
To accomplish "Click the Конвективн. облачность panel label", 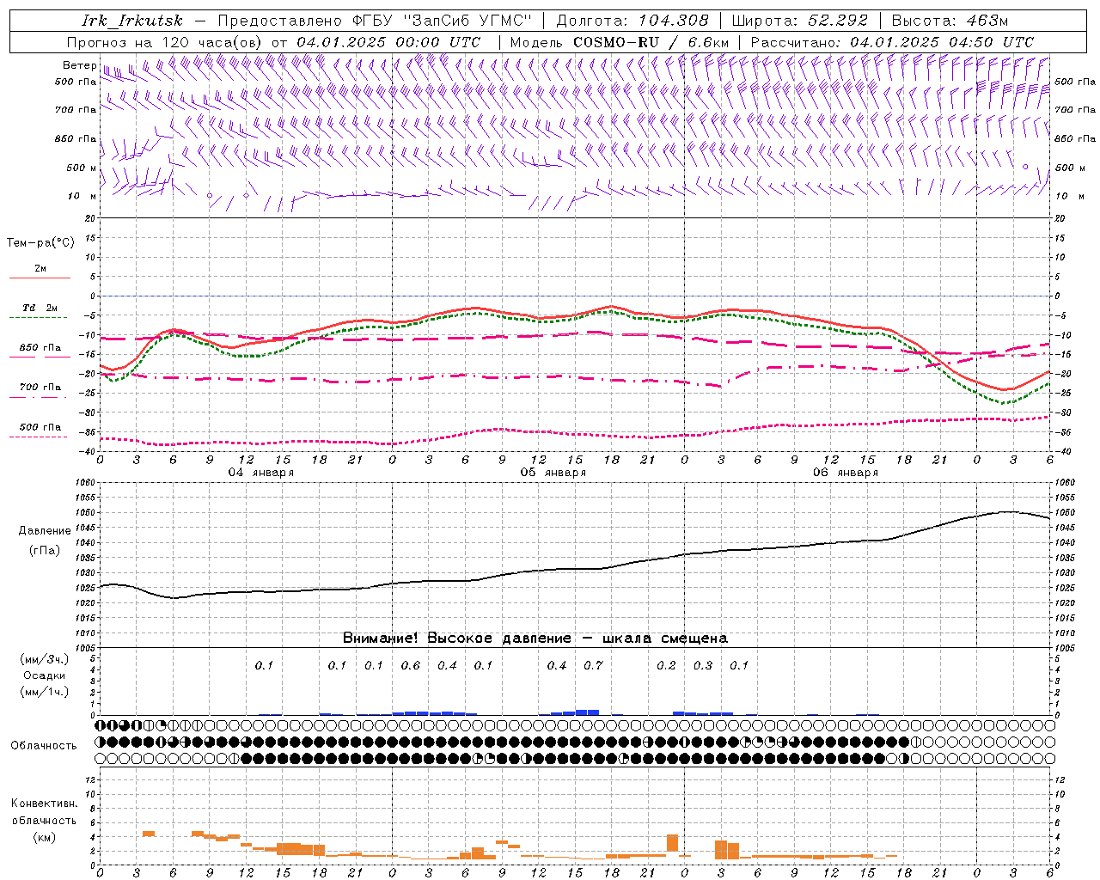I will (44, 820).
